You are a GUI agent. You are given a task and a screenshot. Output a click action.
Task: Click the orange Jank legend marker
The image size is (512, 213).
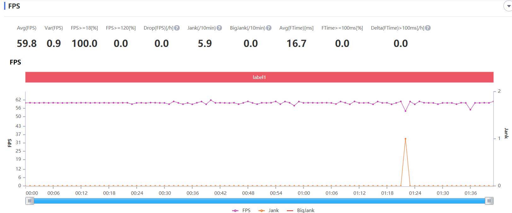[261, 210]
